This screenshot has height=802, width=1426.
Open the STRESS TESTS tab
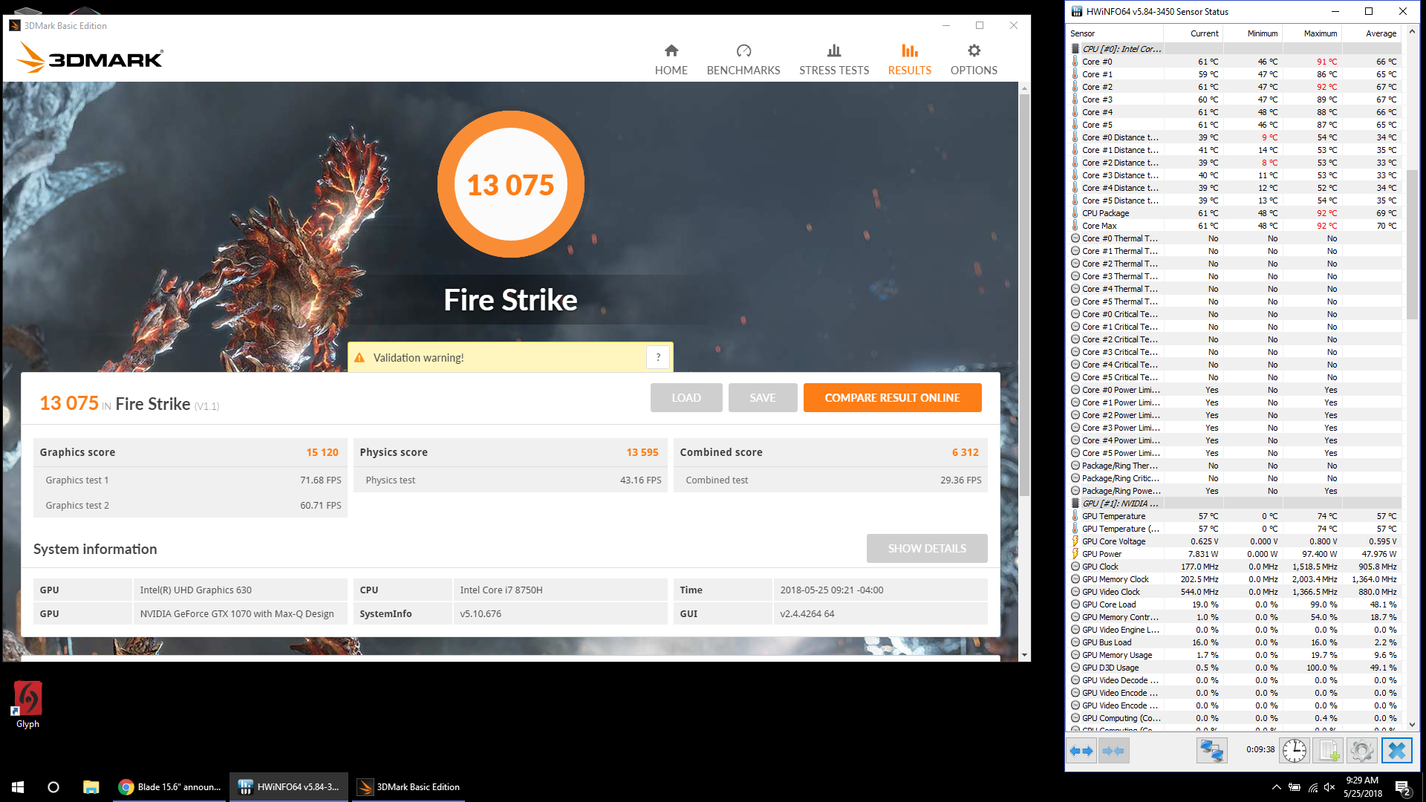click(834, 59)
